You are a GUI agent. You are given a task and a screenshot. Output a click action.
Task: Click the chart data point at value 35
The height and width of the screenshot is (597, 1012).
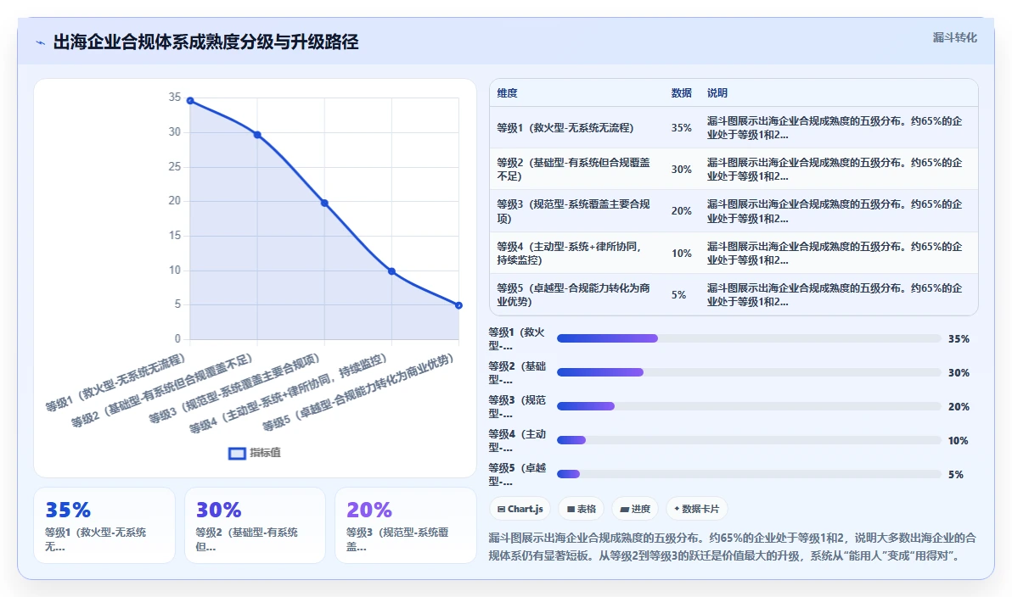pos(190,101)
